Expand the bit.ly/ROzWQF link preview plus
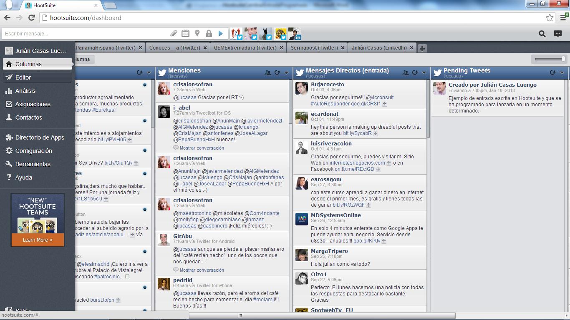The image size is (570, 320). (369, 205)
